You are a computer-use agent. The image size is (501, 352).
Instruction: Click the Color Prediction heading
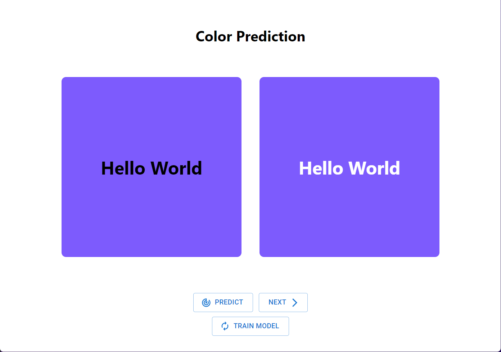click(x=250, y=36)
